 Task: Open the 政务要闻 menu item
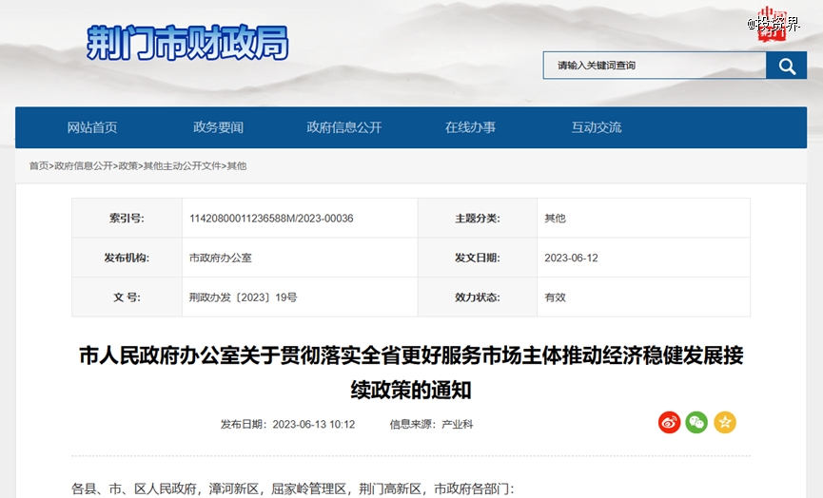tap(218, 127)
